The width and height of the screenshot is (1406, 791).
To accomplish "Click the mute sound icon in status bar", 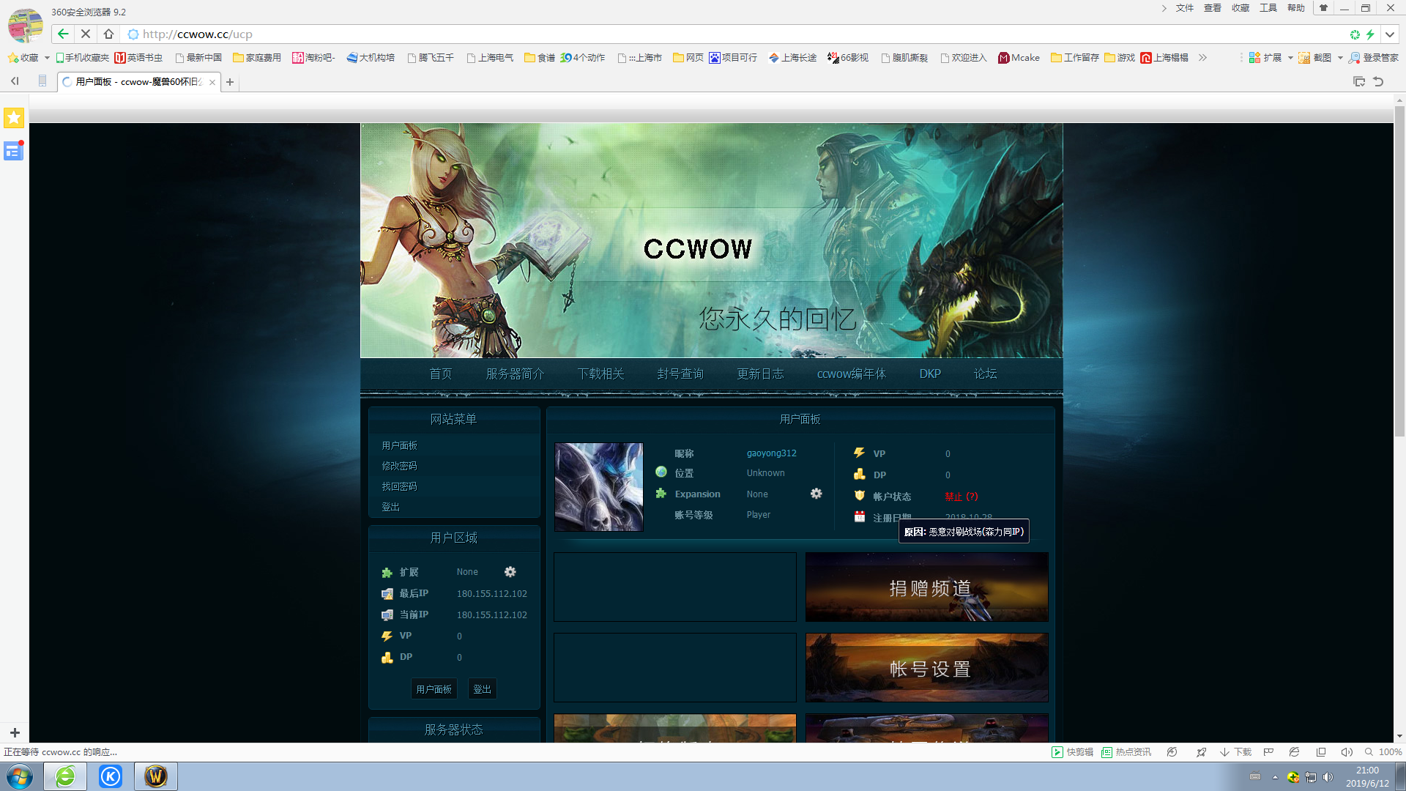I will point(1346,752).
